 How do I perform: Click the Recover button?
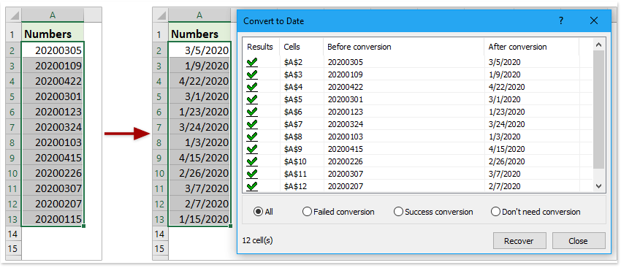[x=519, y=241]
